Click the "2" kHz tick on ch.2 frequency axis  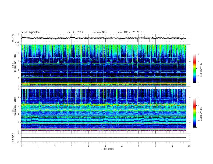19,122
